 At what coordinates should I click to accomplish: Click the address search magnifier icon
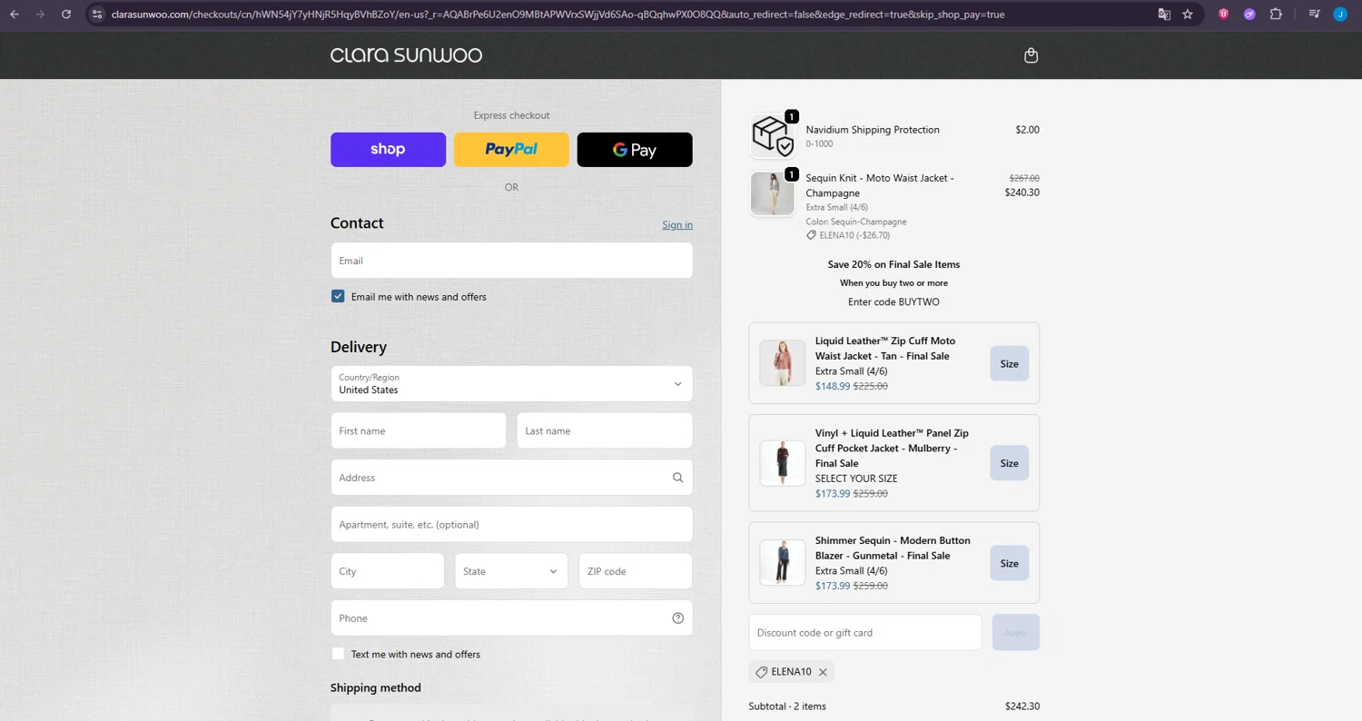677,478
